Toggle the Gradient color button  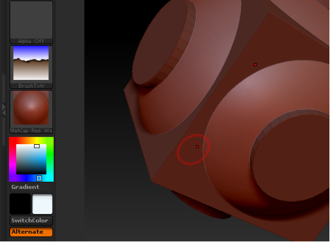tap(31, 187)
